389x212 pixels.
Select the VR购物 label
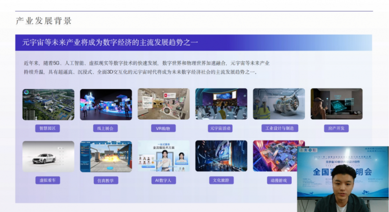(163, 128)
